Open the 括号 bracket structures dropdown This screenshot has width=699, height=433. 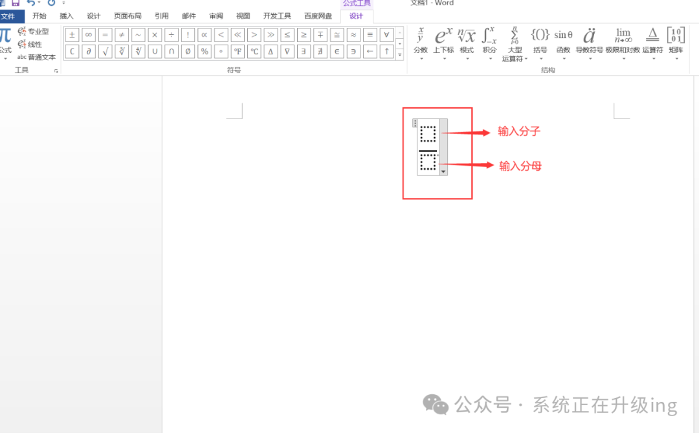click(540, 43)
